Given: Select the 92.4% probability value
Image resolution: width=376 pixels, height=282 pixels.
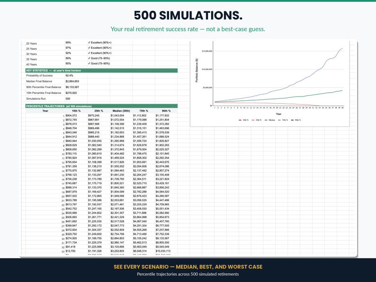Looking at the screenshot, I should pos(69,76).
